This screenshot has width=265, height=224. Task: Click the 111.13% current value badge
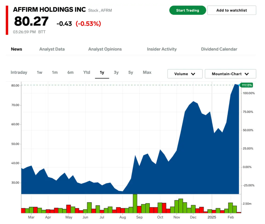[x=246, y=85]
